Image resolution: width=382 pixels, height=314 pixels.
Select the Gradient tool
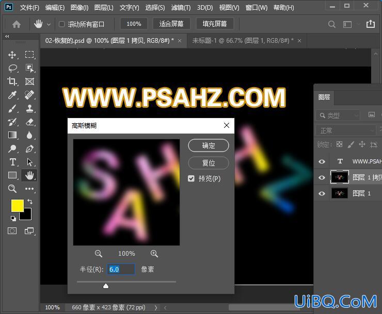(12, 135)
